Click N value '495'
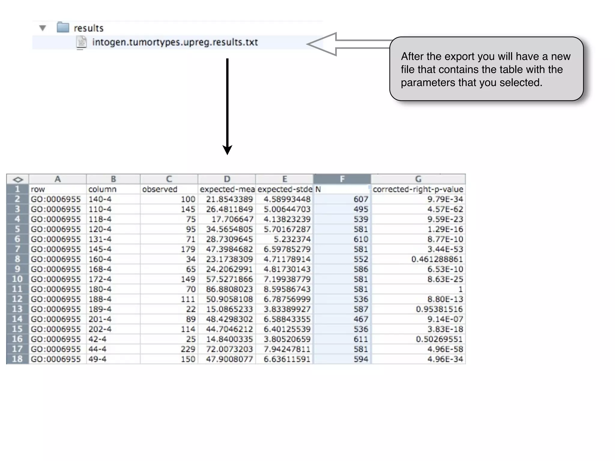 (x=342, y=209)
